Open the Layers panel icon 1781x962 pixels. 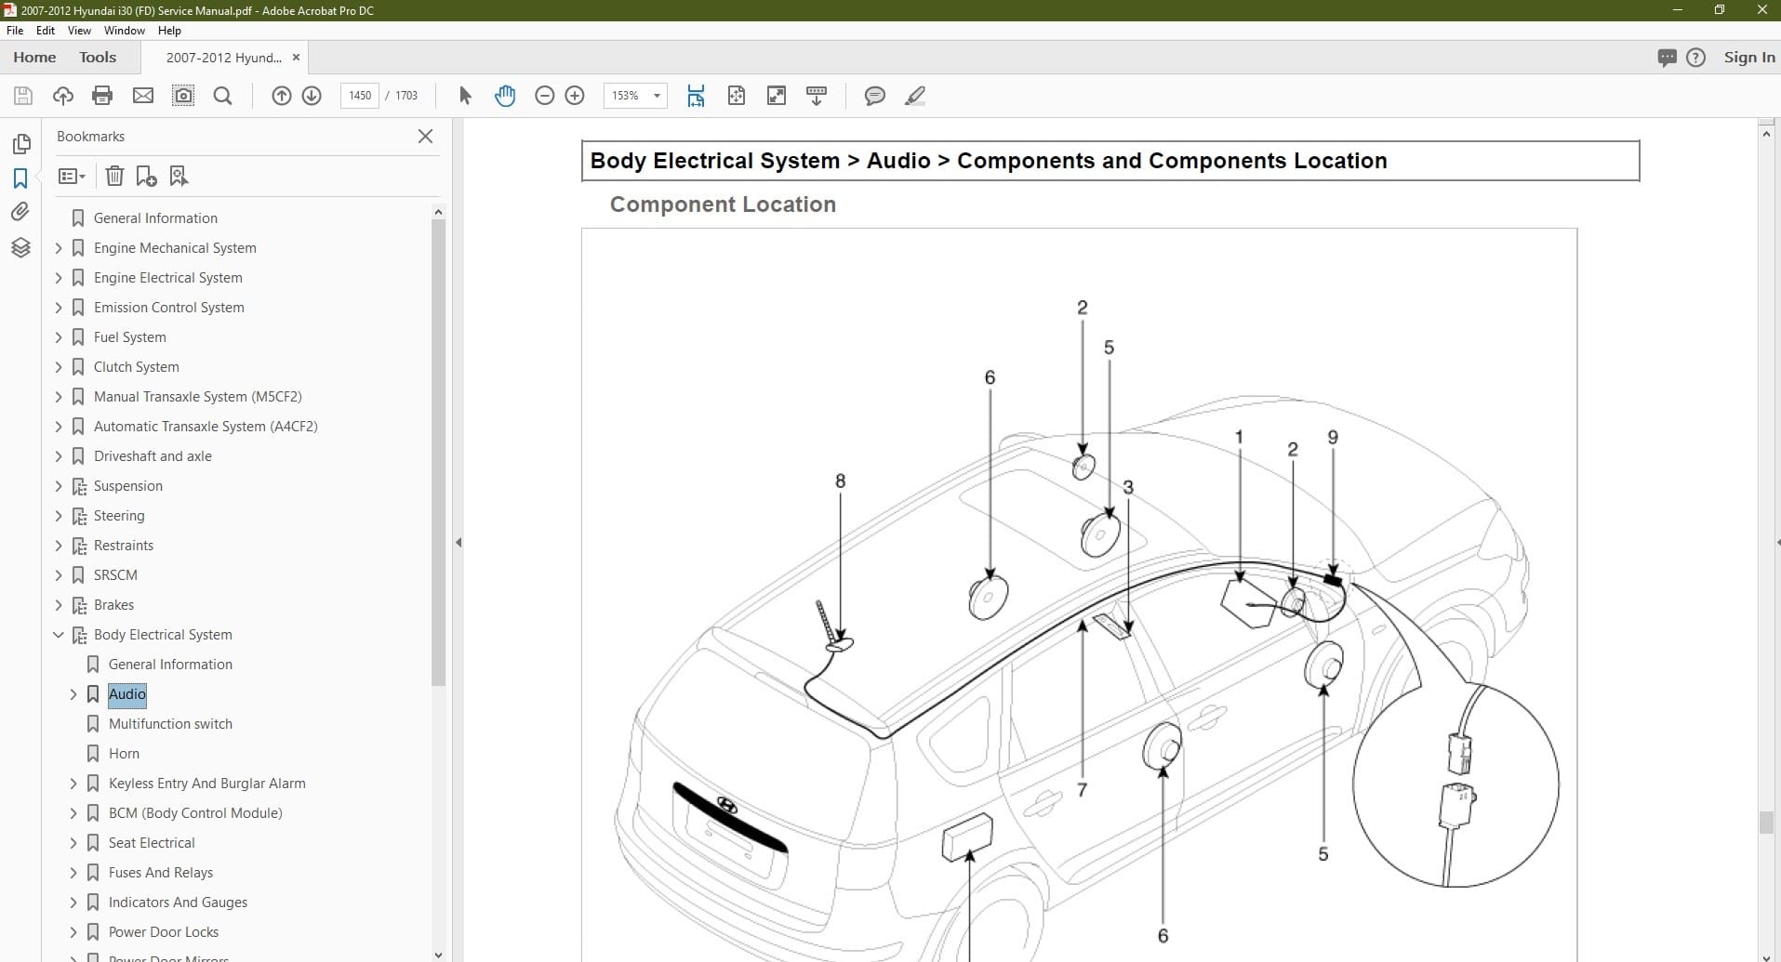click(20, 247)
